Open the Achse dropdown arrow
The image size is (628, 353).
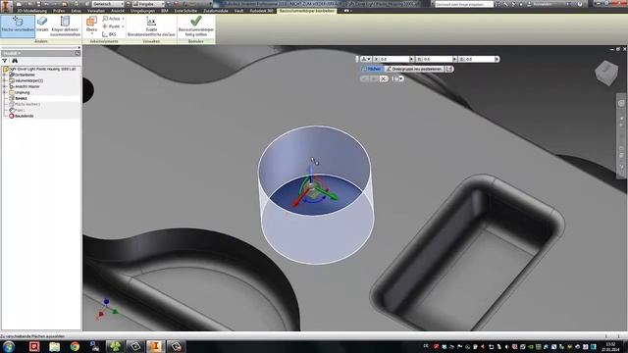click(123, 19)
